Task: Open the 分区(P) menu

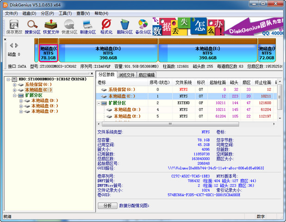Action: 47,13
